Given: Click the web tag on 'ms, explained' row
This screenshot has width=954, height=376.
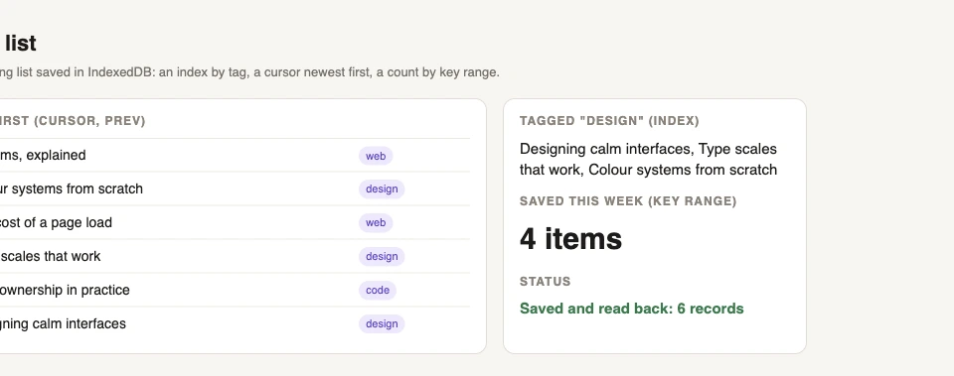Looking at the screenshot, I should (376, 156).
